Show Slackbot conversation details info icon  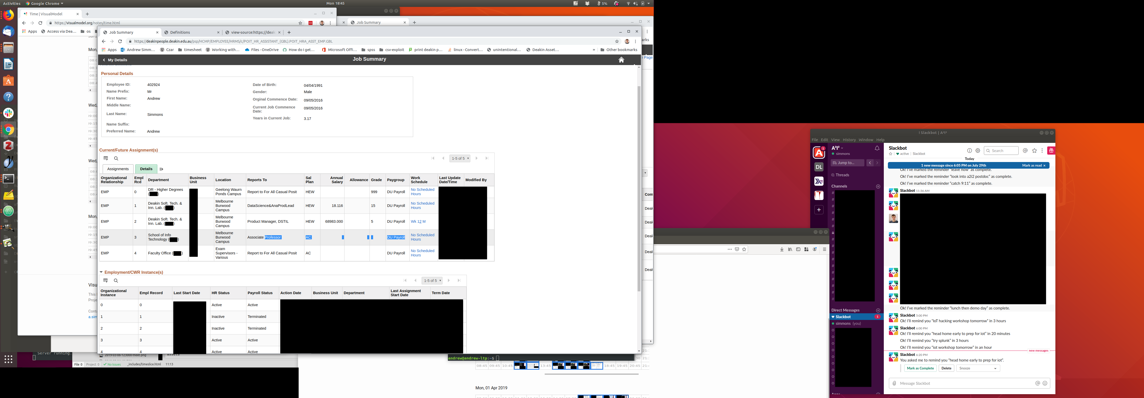[969, 151]
